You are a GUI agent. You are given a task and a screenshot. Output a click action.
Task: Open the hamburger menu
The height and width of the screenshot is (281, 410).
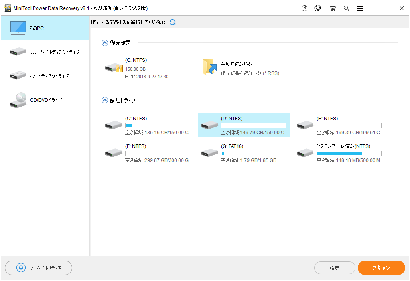coord(360,9)
